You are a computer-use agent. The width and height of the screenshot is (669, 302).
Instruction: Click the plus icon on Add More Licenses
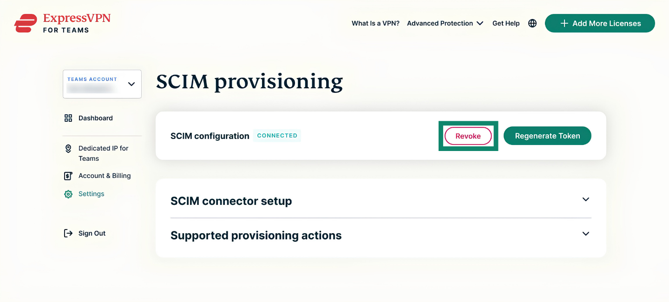[x=564, y=23]
